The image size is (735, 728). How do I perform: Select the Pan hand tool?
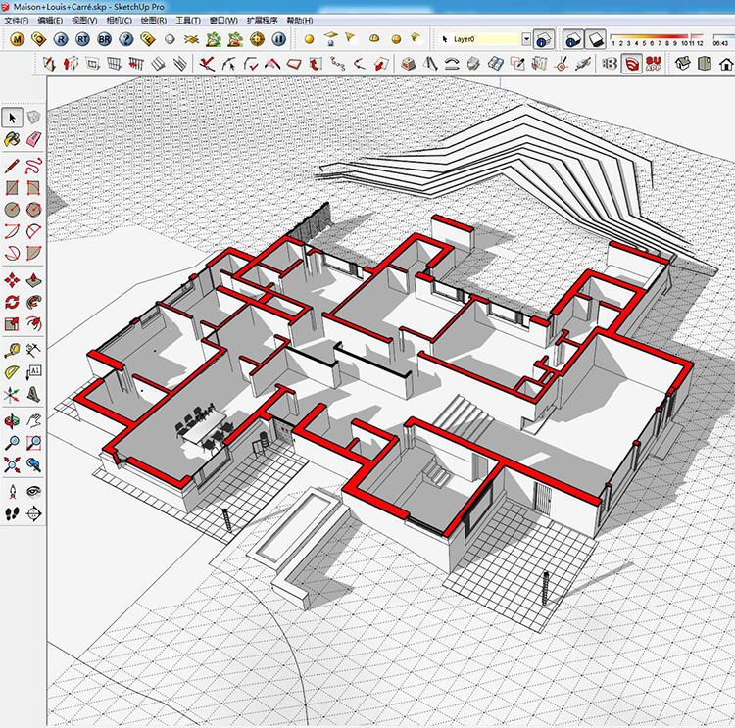click(33, 421)
